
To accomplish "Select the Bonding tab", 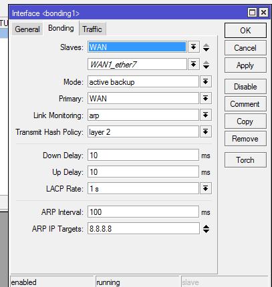I will (61, 28).
